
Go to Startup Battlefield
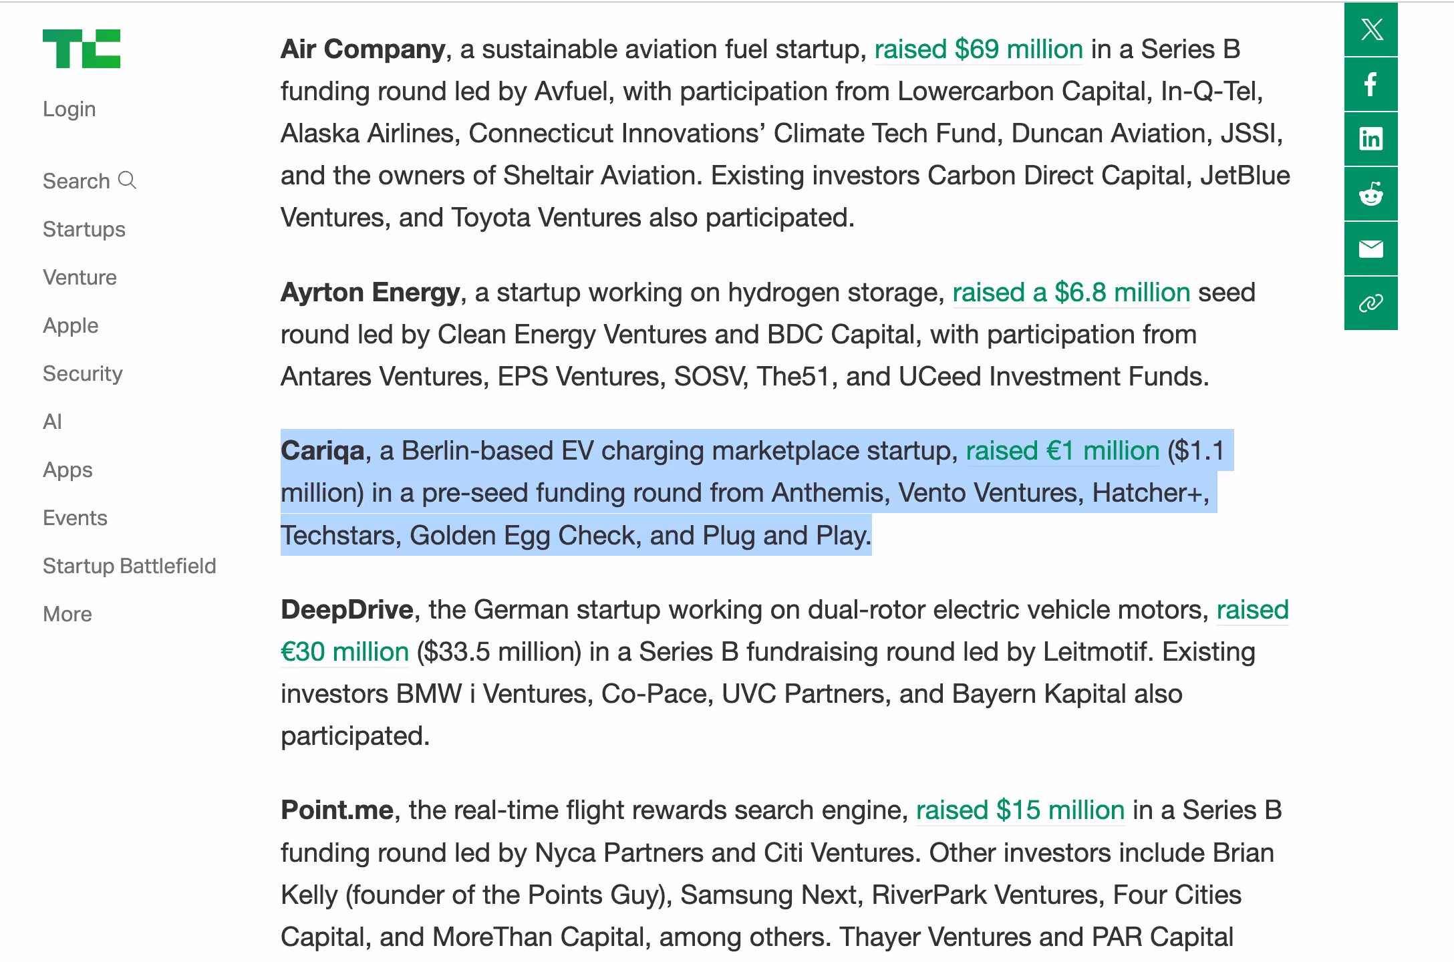click(x=130, y=566)
